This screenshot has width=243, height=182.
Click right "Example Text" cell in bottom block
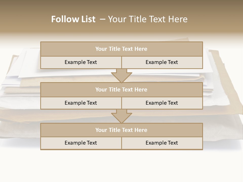(162, 143)
